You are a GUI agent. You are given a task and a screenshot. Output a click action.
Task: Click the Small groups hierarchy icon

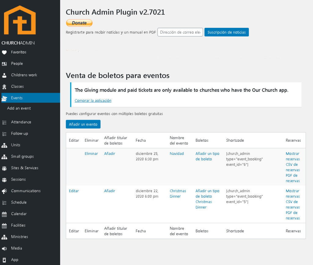click(4, 157)
